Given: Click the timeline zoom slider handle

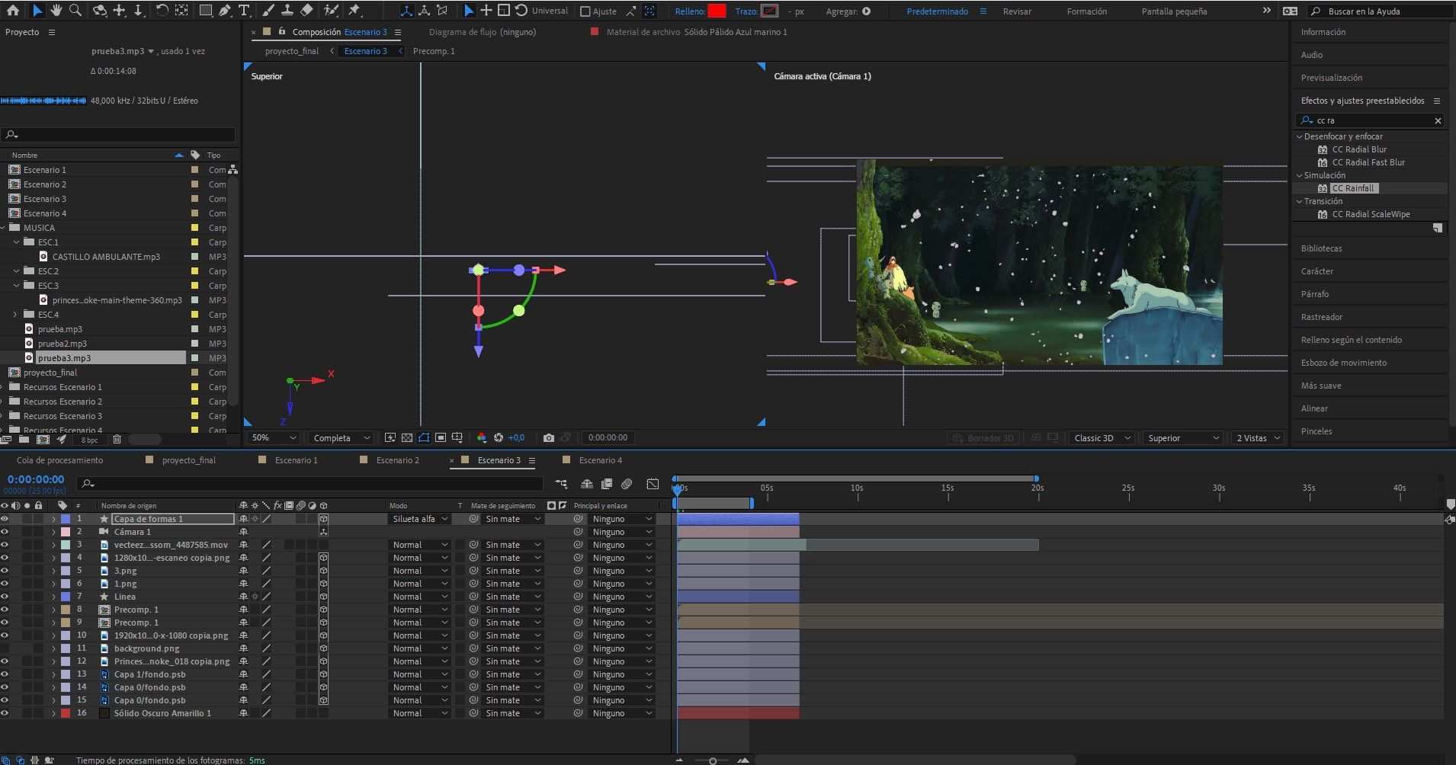Looking at the screenshot, I should [x=712, y=760].
